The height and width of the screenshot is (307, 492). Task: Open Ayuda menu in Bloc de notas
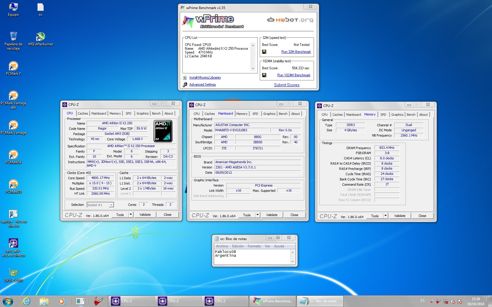coord(279,246)
